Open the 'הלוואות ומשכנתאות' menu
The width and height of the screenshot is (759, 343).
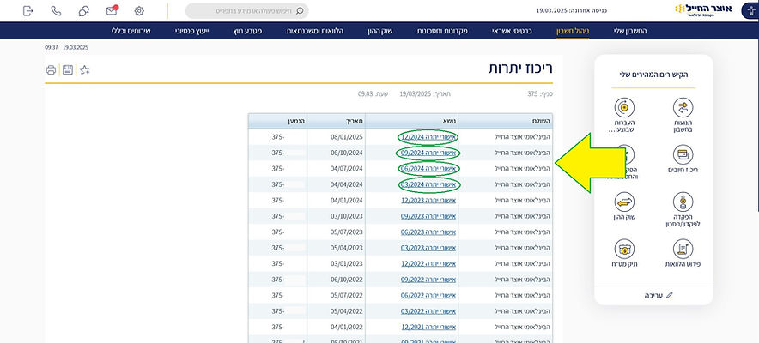click(315, 31)
